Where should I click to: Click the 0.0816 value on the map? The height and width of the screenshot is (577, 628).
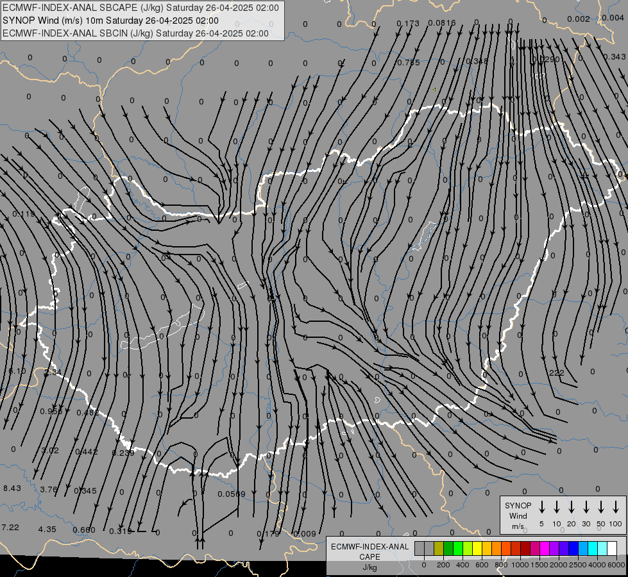click(442, 23)
